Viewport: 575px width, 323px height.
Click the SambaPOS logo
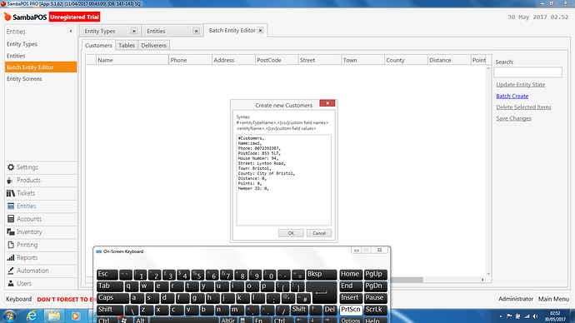pos(26,17)
